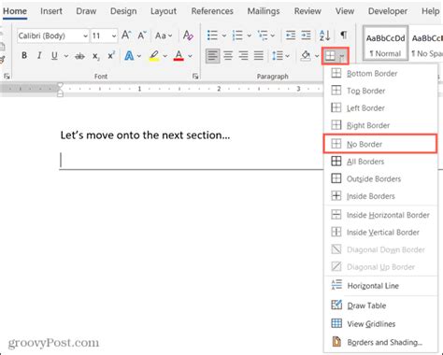Open font name Calibri dropdown
The height and width of the screenshot is (355, 443).
click(x=85, y=35)
